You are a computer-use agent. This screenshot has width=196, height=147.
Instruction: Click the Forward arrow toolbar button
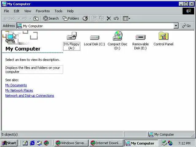coord(24,18)
